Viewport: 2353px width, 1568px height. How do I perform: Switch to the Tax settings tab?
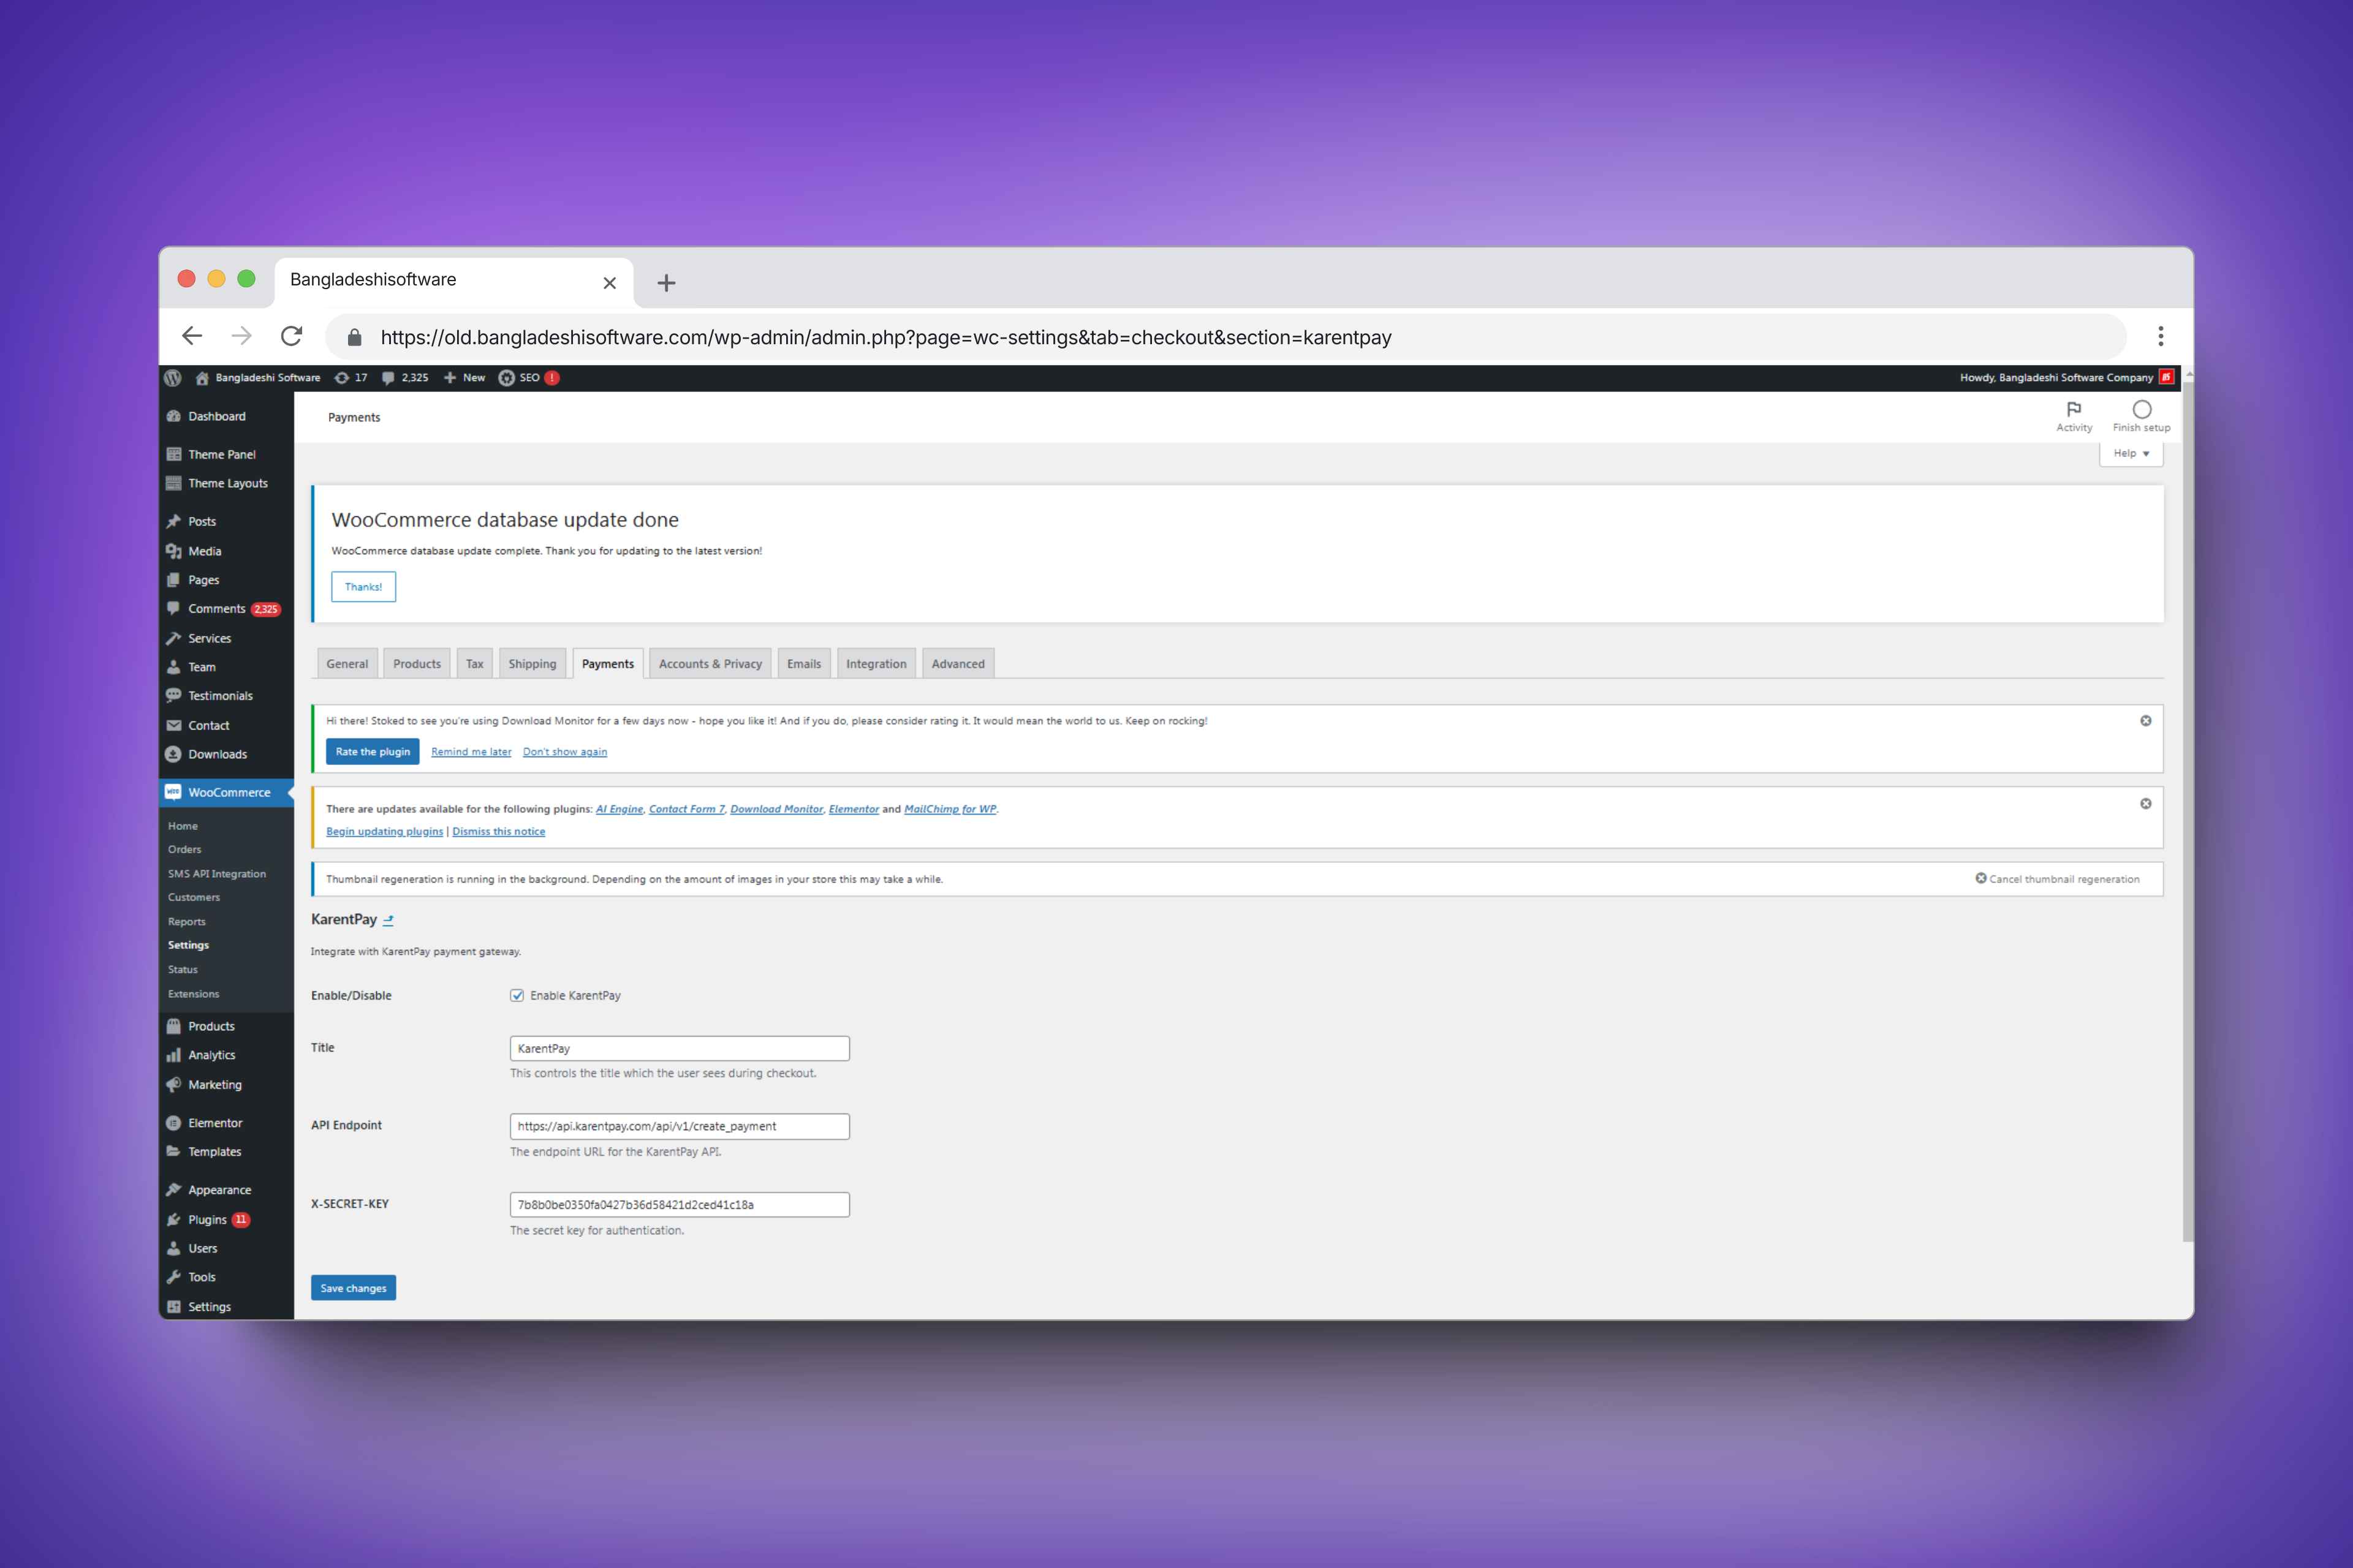click(476, 664)
